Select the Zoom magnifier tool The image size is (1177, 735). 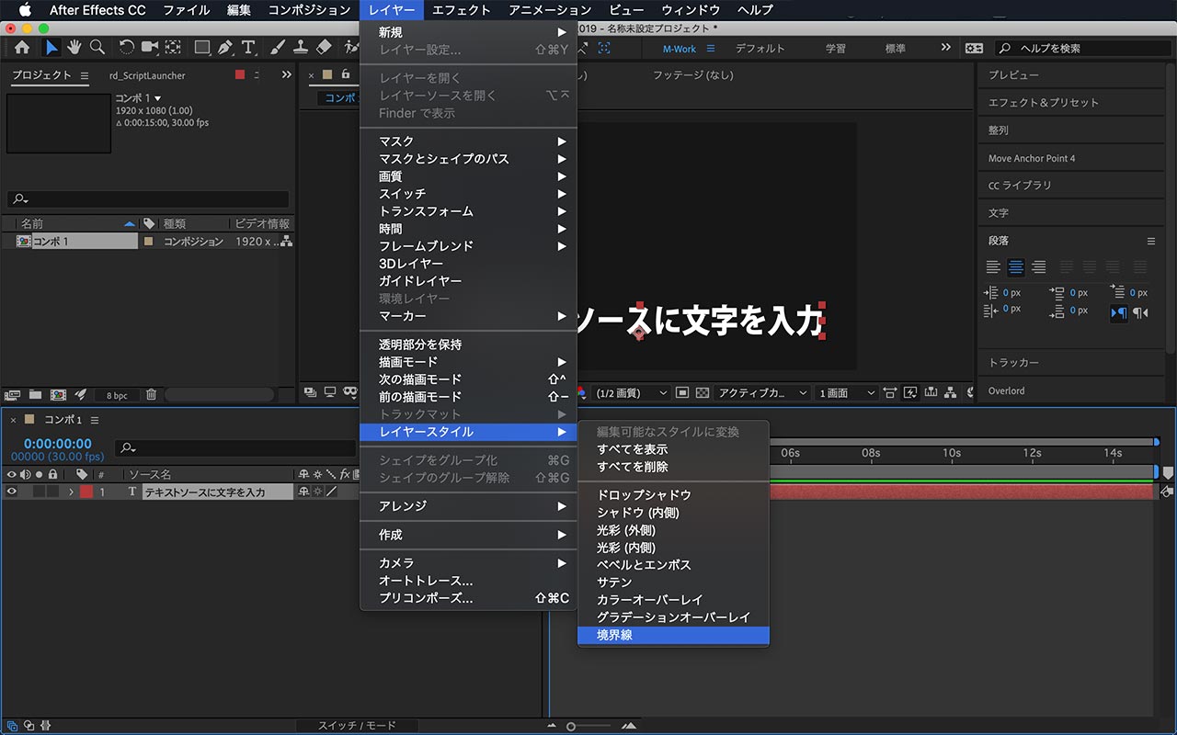click(97, 48)
